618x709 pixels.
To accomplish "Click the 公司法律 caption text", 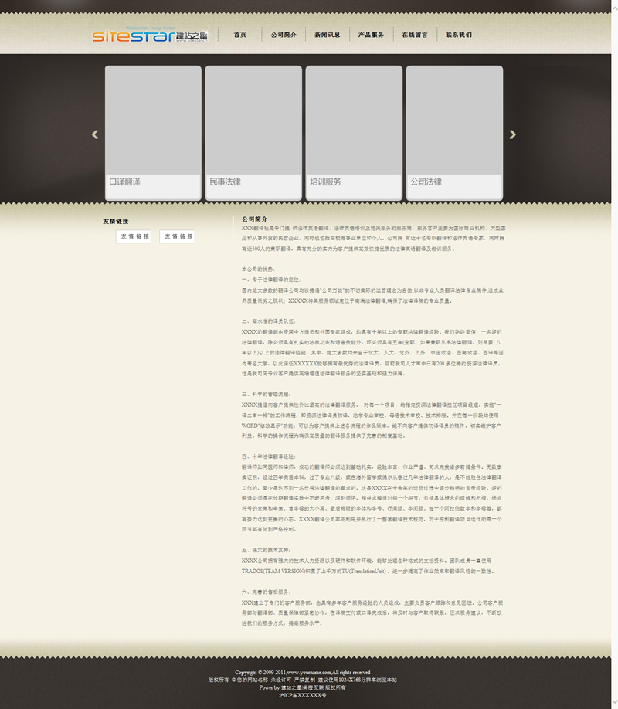I will tap(426, 182).
